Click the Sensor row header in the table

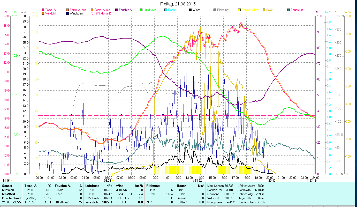pos(7,186)
